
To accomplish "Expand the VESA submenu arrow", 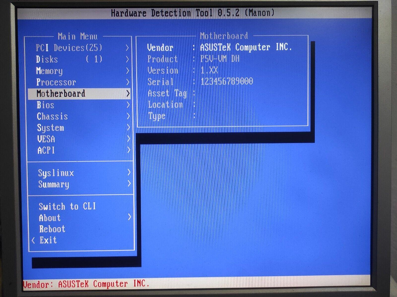I will tap(128, 139).
